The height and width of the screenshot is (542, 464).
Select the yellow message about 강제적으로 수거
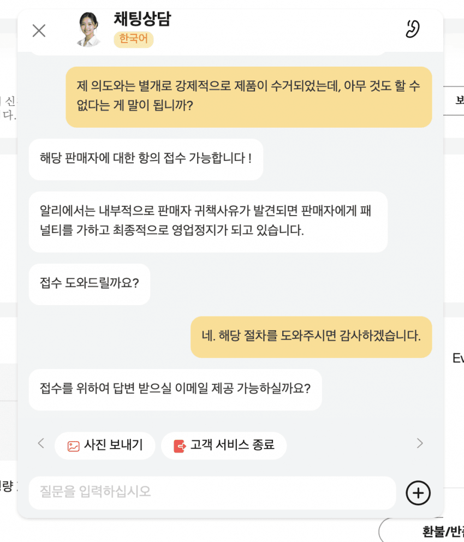coord(248,97)
